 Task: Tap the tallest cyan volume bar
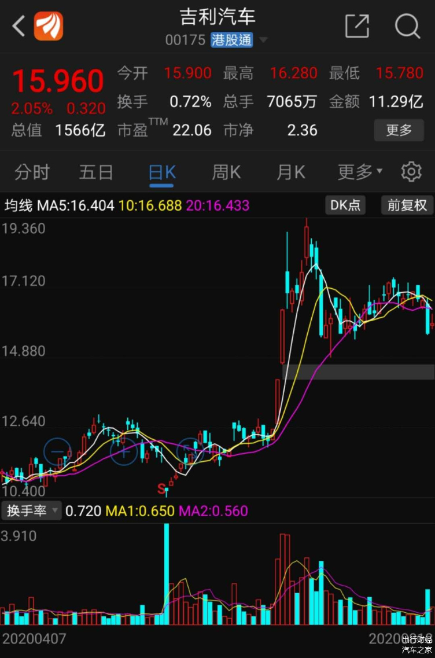click(167, 573)
